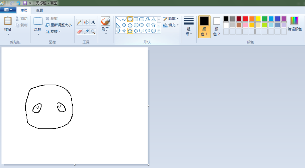
Task: Expand the 粘贴 paste options arrow
Action: pyautogui.click(x=8, y=34)
